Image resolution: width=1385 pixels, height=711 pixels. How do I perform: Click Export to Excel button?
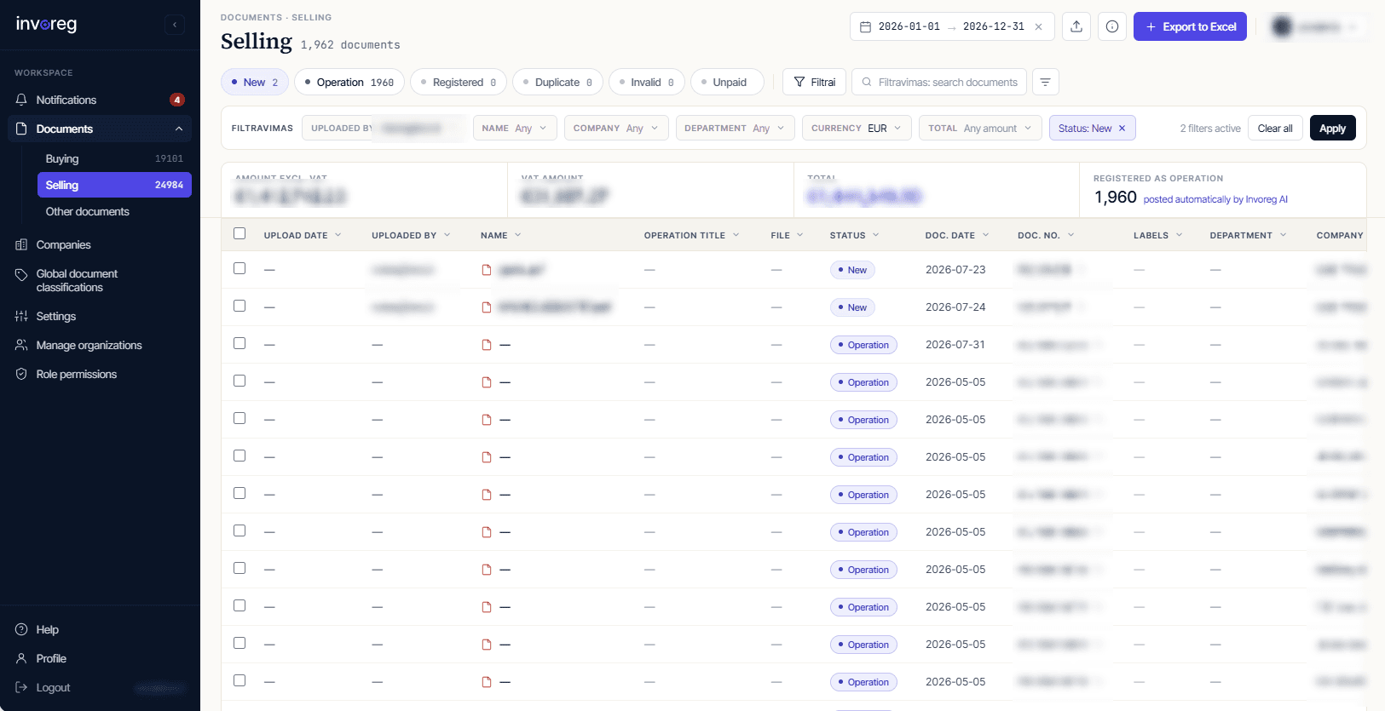(x=1190, y=26)
